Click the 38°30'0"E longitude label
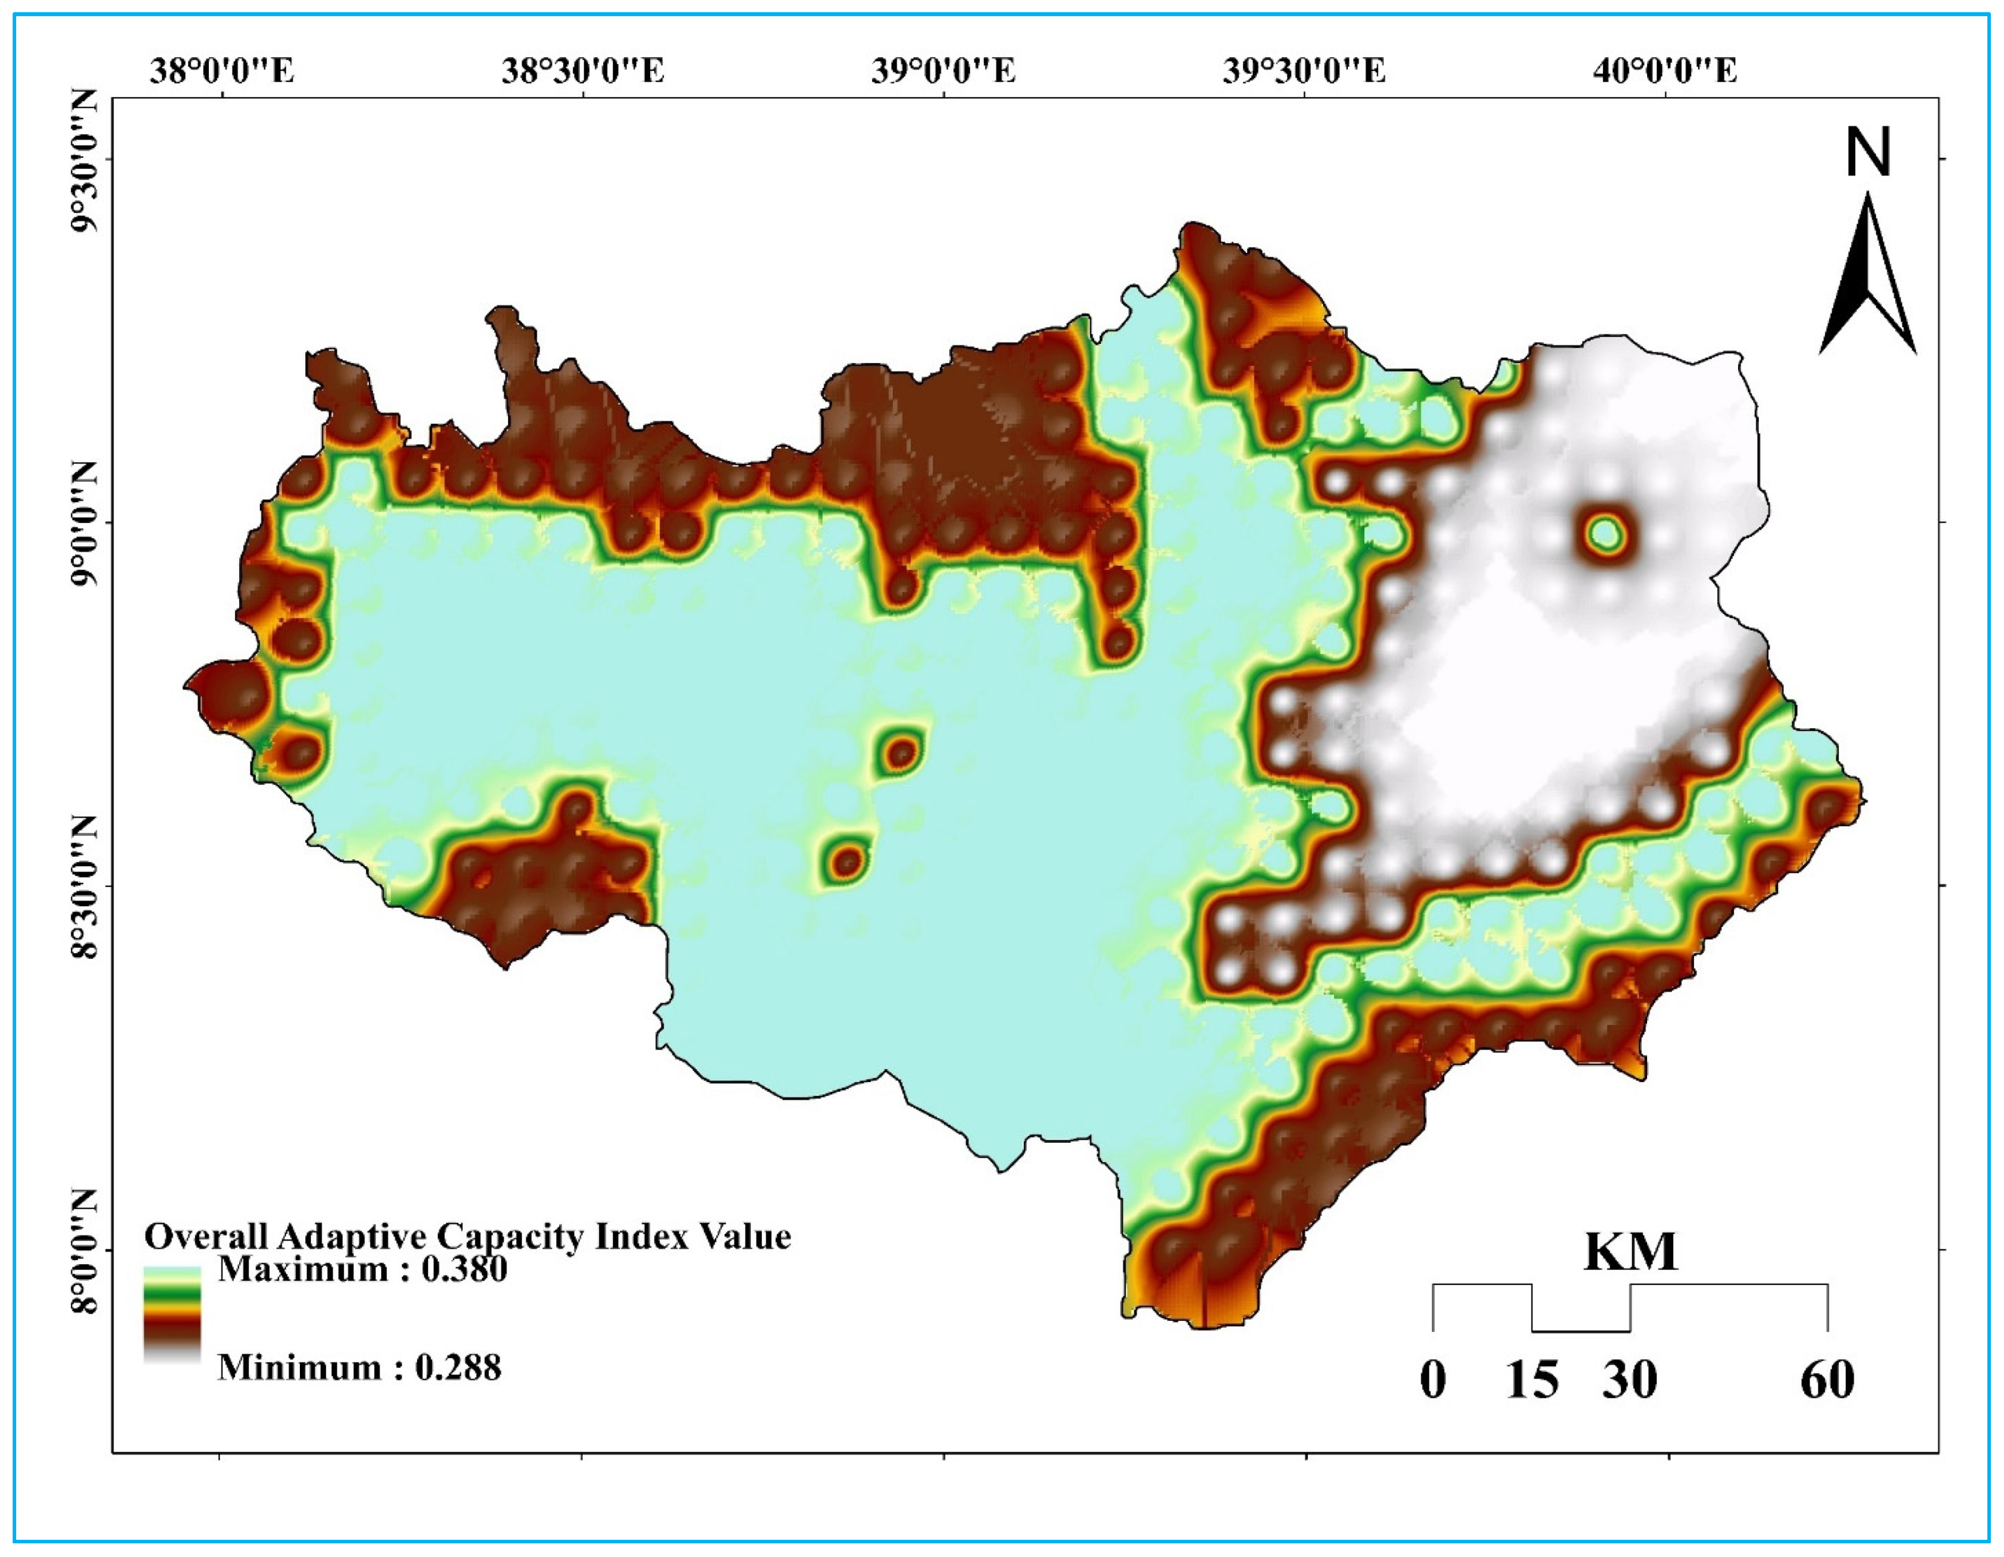 pyautogui.click(x=583, y=71)
